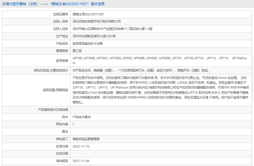Viewport: 254px width, 166px height.
Task: Select the registrant address ending 迈瑞大厦1-4层
Action: pyautogui.click(x=112, y=29)
